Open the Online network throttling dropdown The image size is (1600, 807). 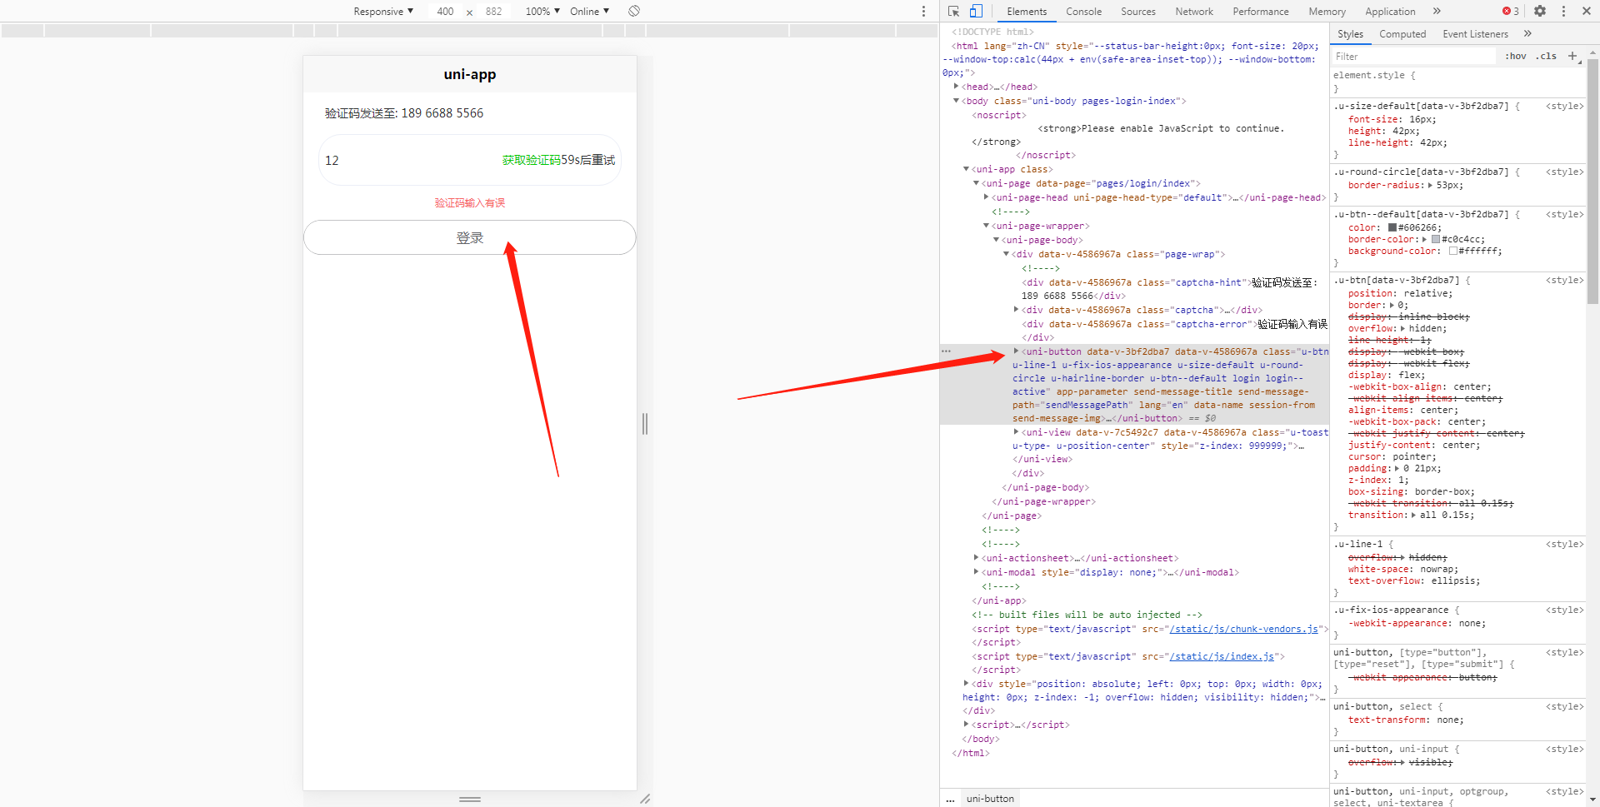589,11
